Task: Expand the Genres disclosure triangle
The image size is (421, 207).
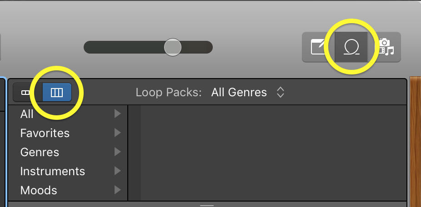Action: click(x=117, y=152)
